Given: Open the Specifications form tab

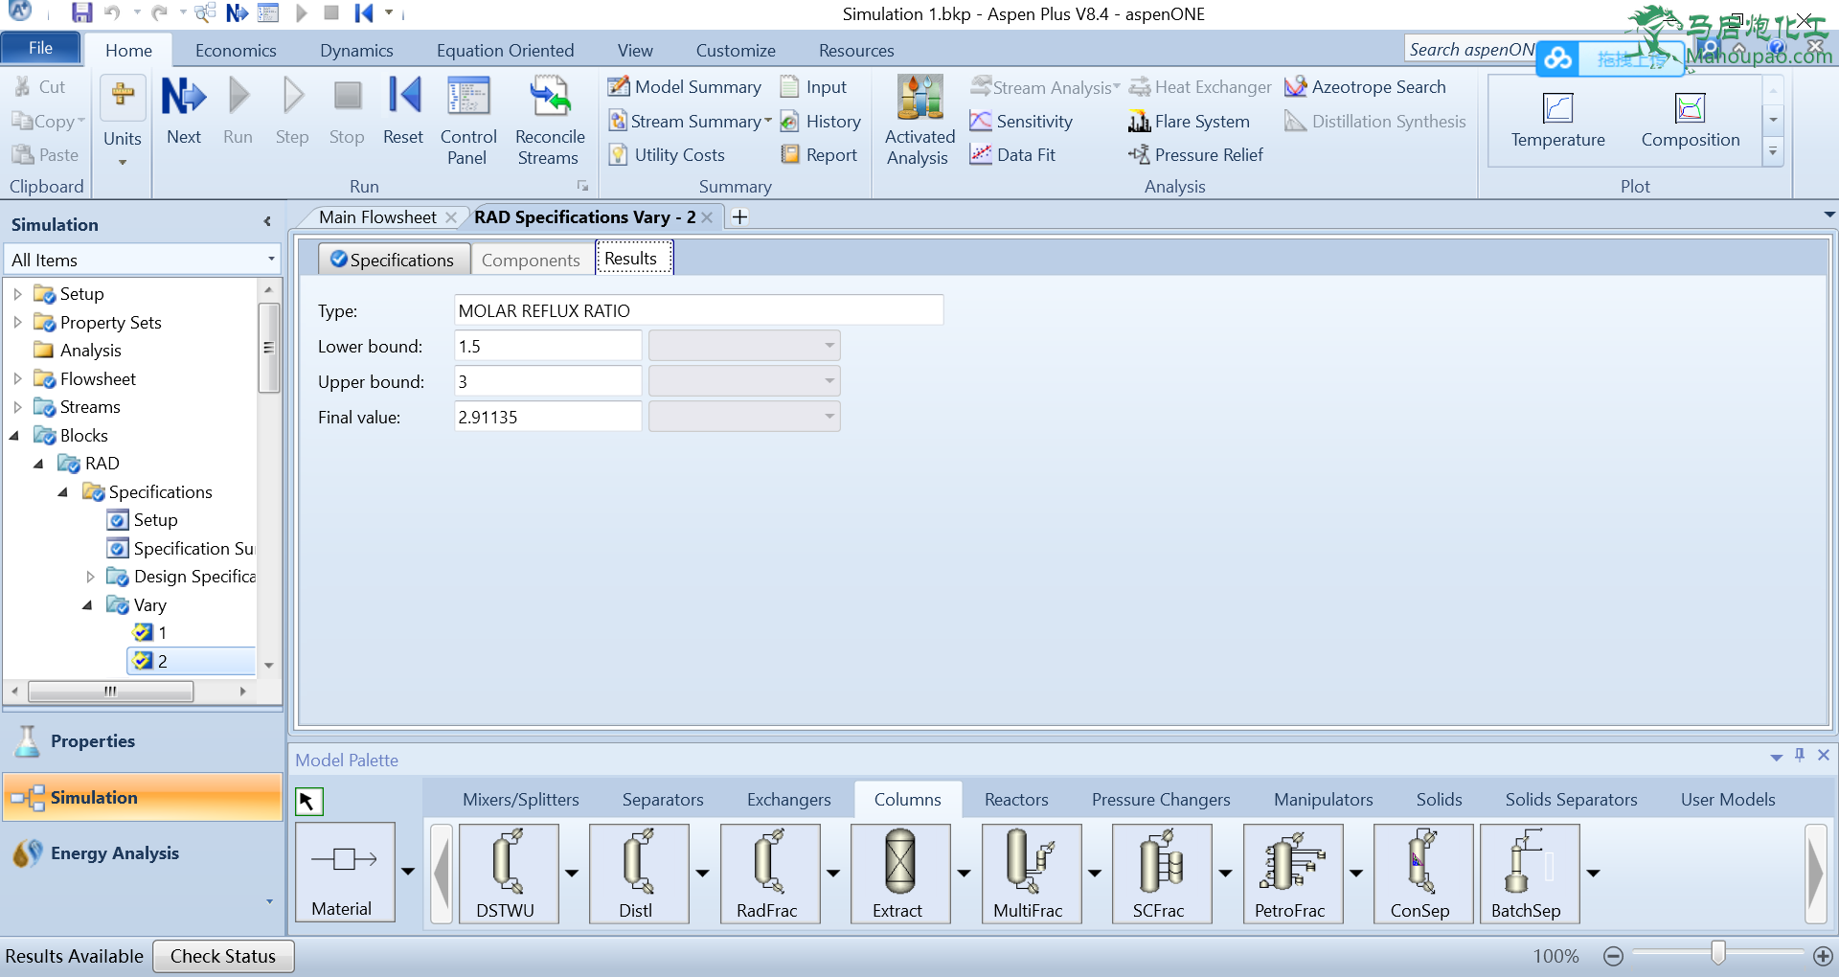Looking at the screenshot, I should point(394,260).
